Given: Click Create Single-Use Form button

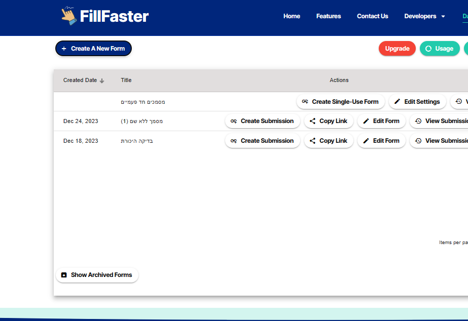Looking at the screenshot, I should click(341, 102).
